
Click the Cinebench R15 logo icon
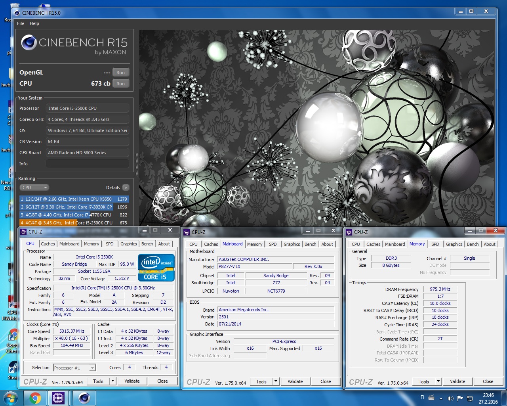(x=29, y=42)
